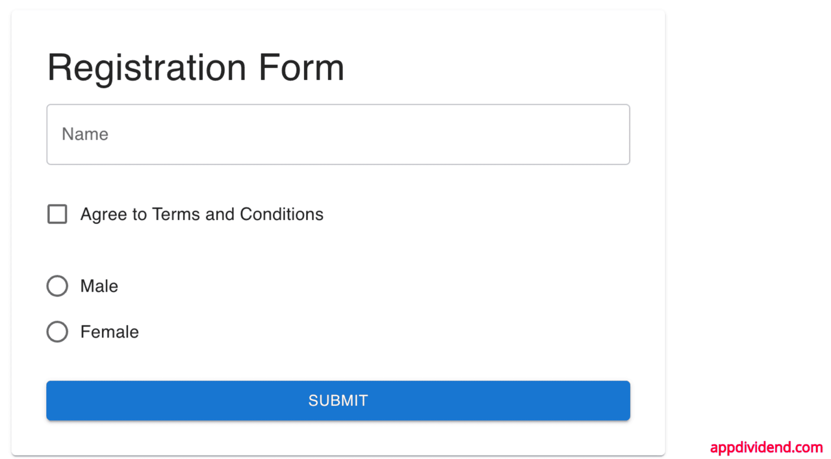The height and width of the screenshot is (459, 831).
Task: Submit the registration form
Action: pyautogui.click(x=338, y=400)
